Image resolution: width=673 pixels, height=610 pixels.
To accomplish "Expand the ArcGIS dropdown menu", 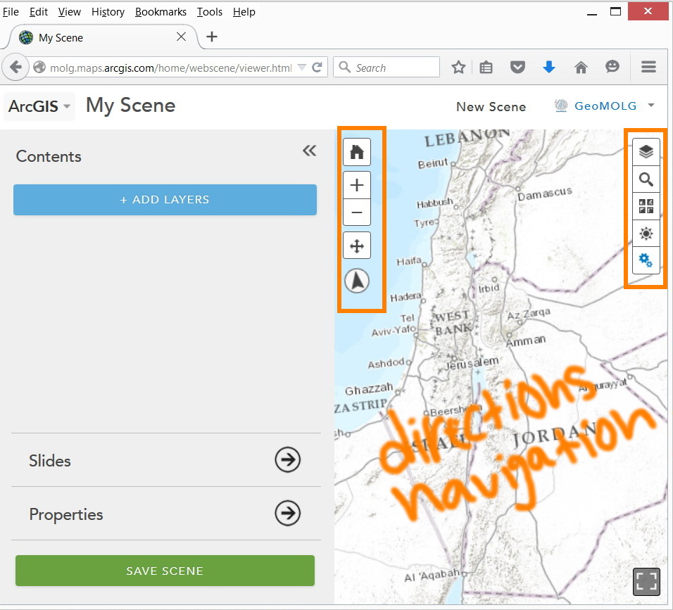I will point(39,106).
